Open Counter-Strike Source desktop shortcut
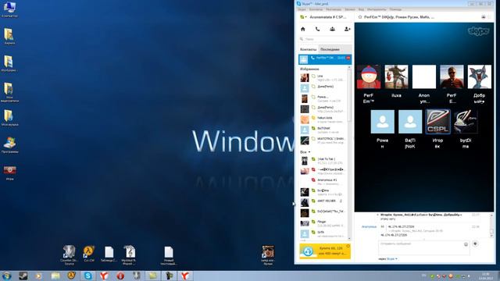 69,255
